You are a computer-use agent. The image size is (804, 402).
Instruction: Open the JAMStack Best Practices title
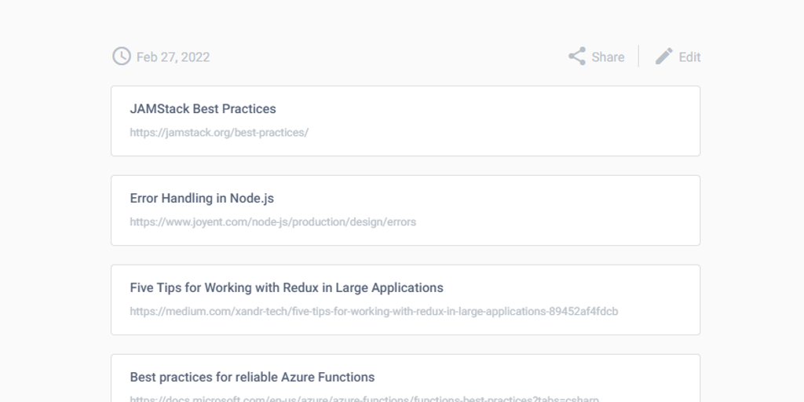pos(203,109)
